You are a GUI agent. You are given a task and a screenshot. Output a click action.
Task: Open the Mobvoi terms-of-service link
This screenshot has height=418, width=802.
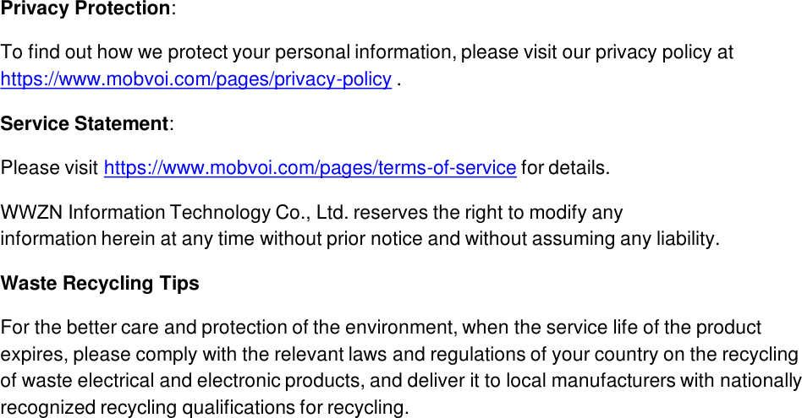(310, 168)
